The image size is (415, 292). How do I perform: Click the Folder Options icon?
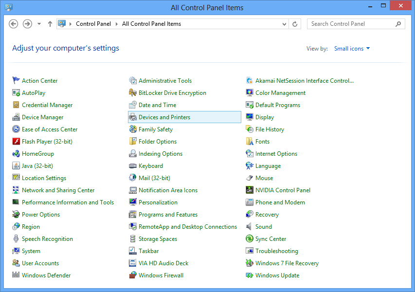pyautogui.click(x=133, y=141)
